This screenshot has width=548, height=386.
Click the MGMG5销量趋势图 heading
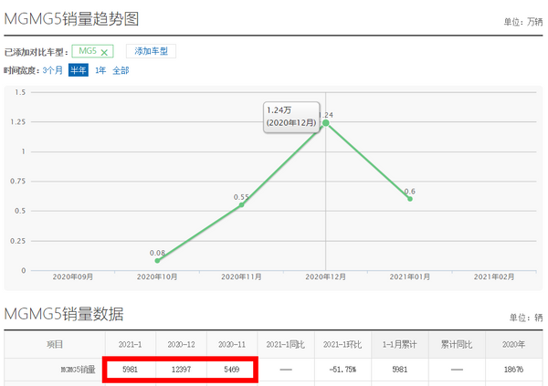[x=71, y=19]
